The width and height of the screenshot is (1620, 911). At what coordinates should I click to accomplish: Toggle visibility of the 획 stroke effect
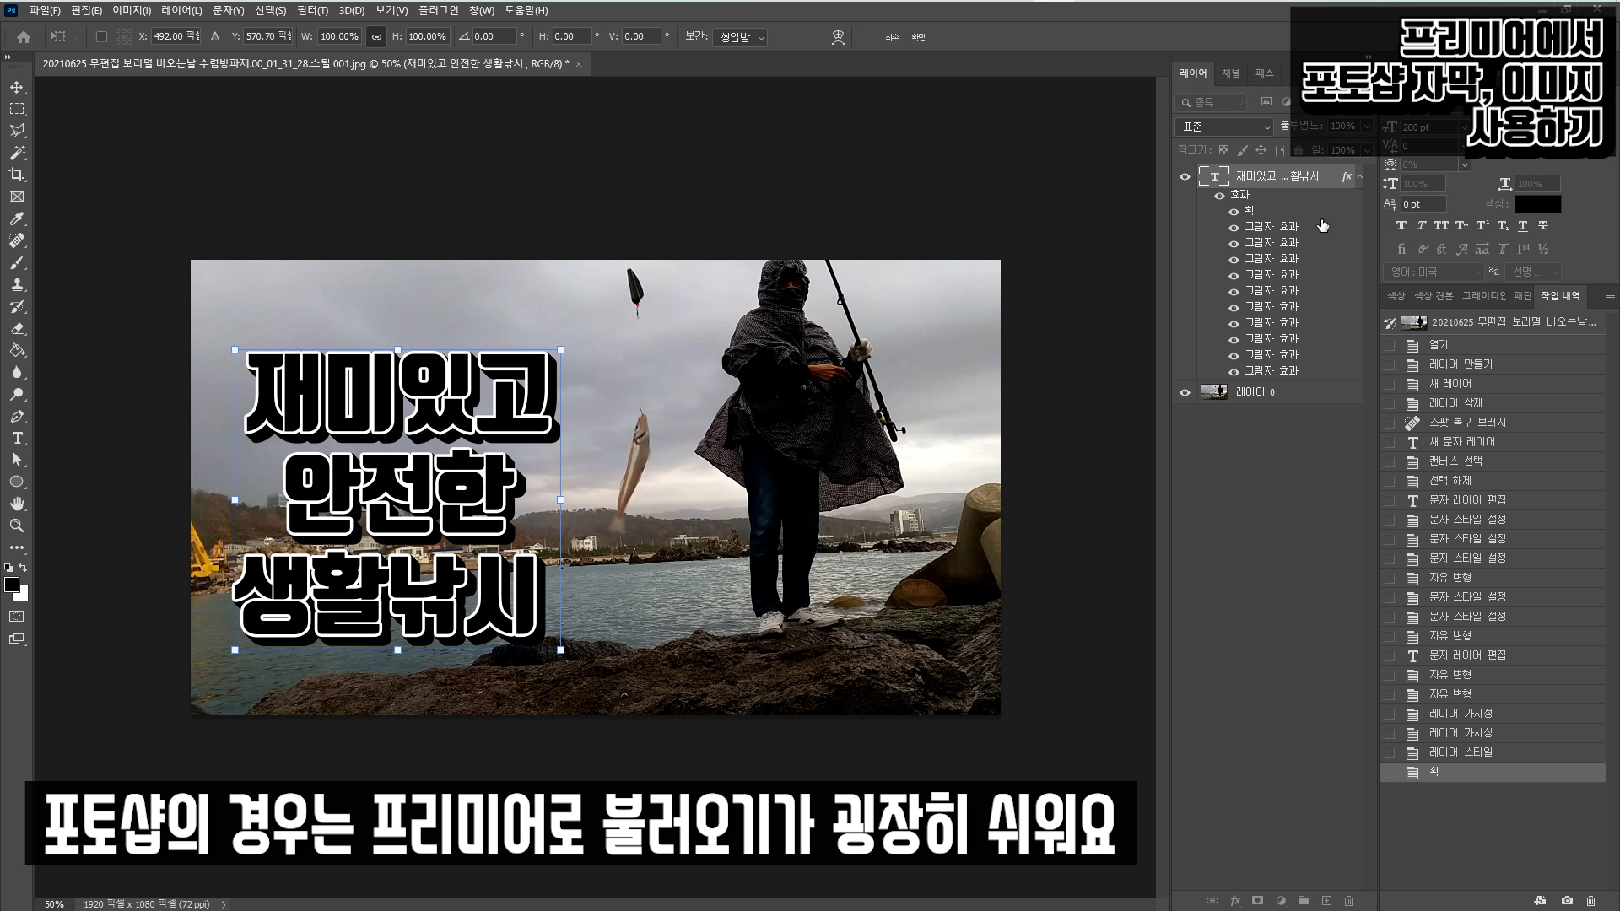tap(1234, 211)
